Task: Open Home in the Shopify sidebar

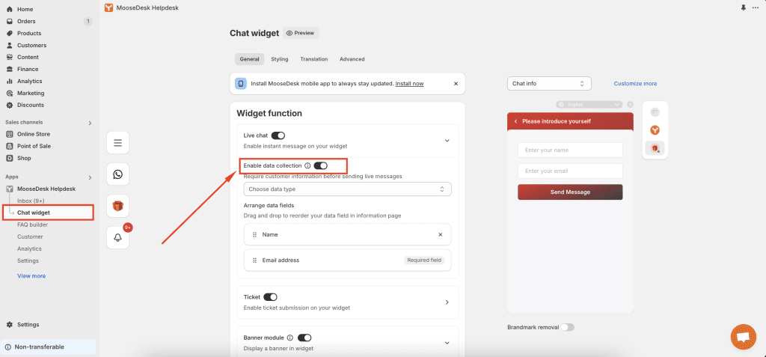Action: [25, 9]
